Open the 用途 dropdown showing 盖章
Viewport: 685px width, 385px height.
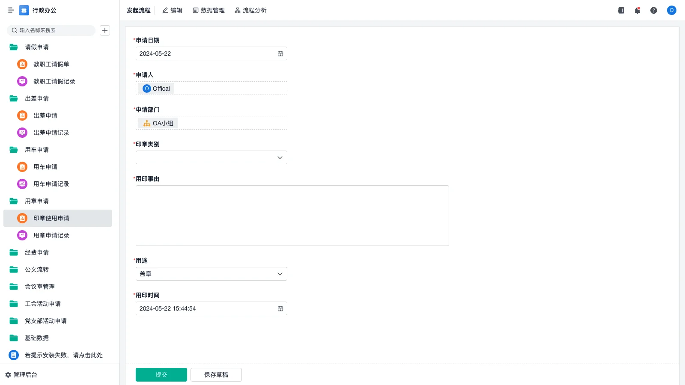[x=211, y=274]
